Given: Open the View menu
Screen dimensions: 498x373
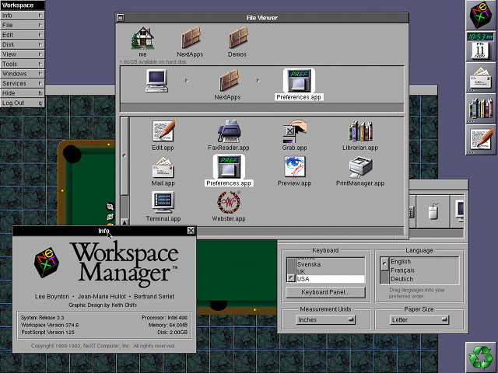Looking at the screenshot, I should [23, 54].
